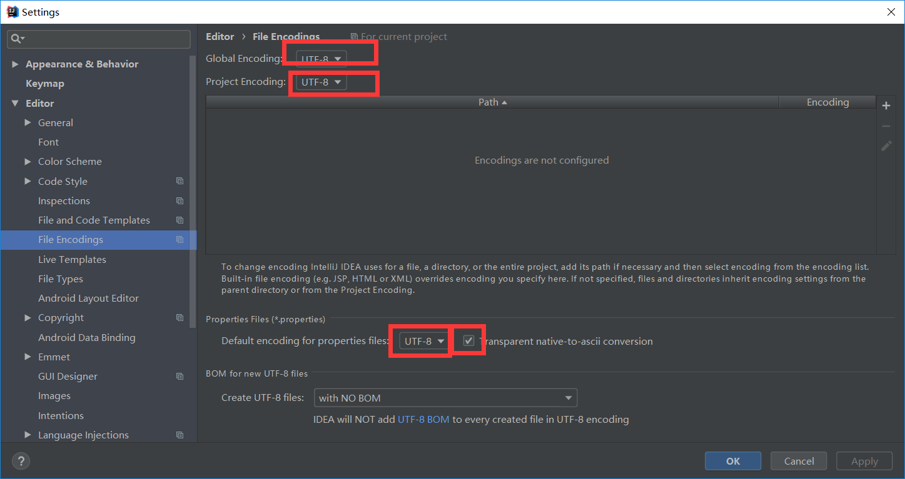
Task: Expand the Color Scheme node arrow
Action: pos(28,161)
